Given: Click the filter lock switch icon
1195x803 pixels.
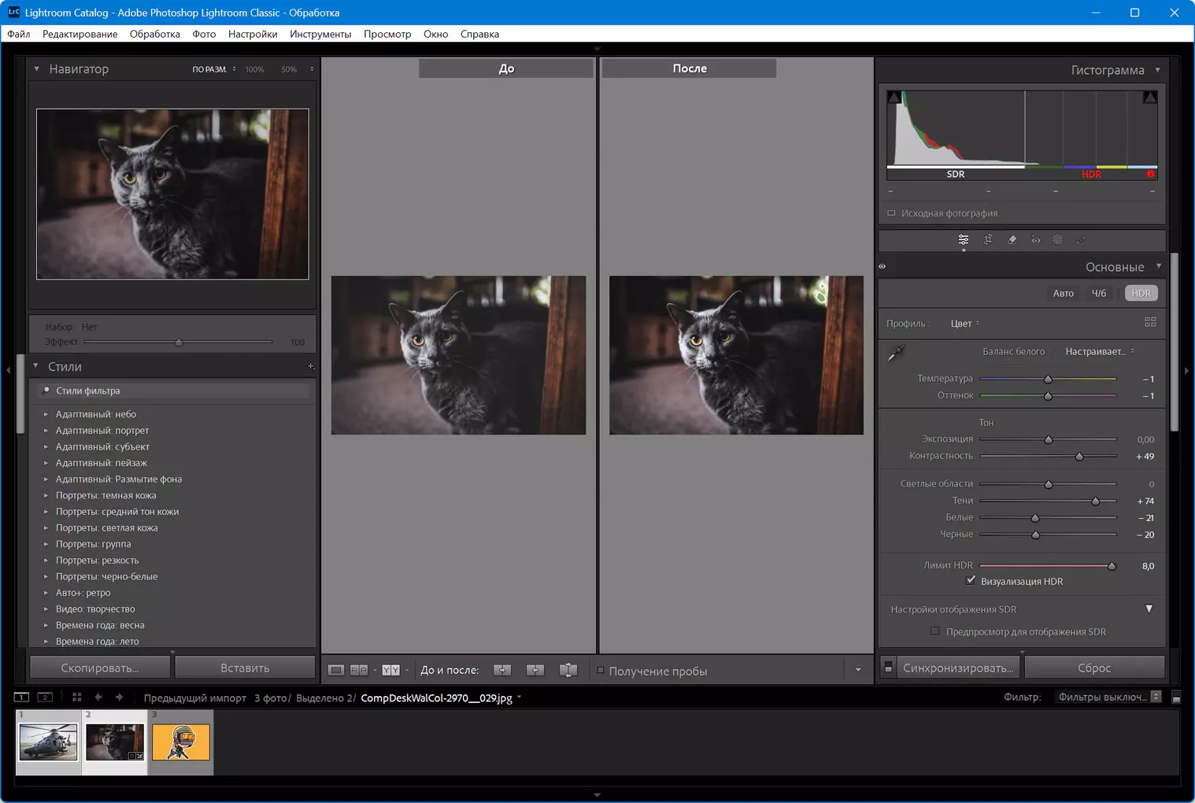Looking at the screenshot, I should (1176, 698).
